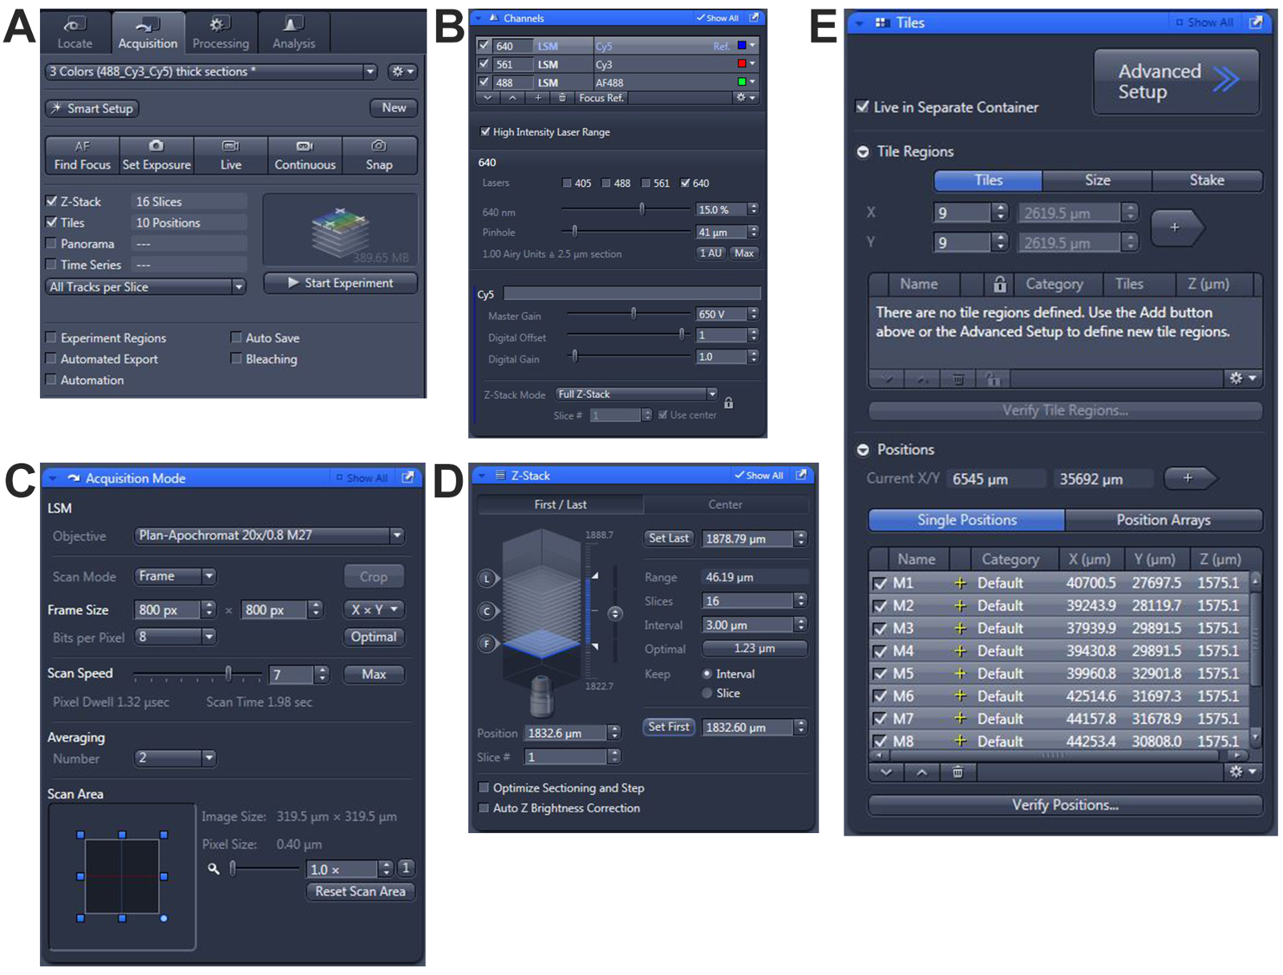Viewport: 1283px width, 975px height.
Task: Pop out the Acquisition Mode panel
Action: (x=407, y=477)
